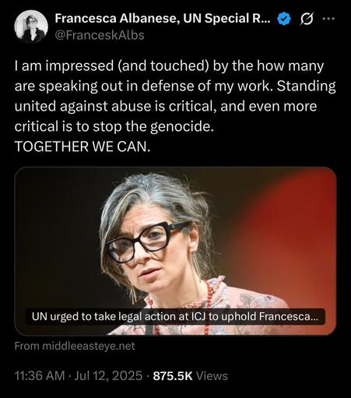351x398 pixels.
Task: Open the display name Francesca Albanese, UN Special R...
Action: point(163,19)
